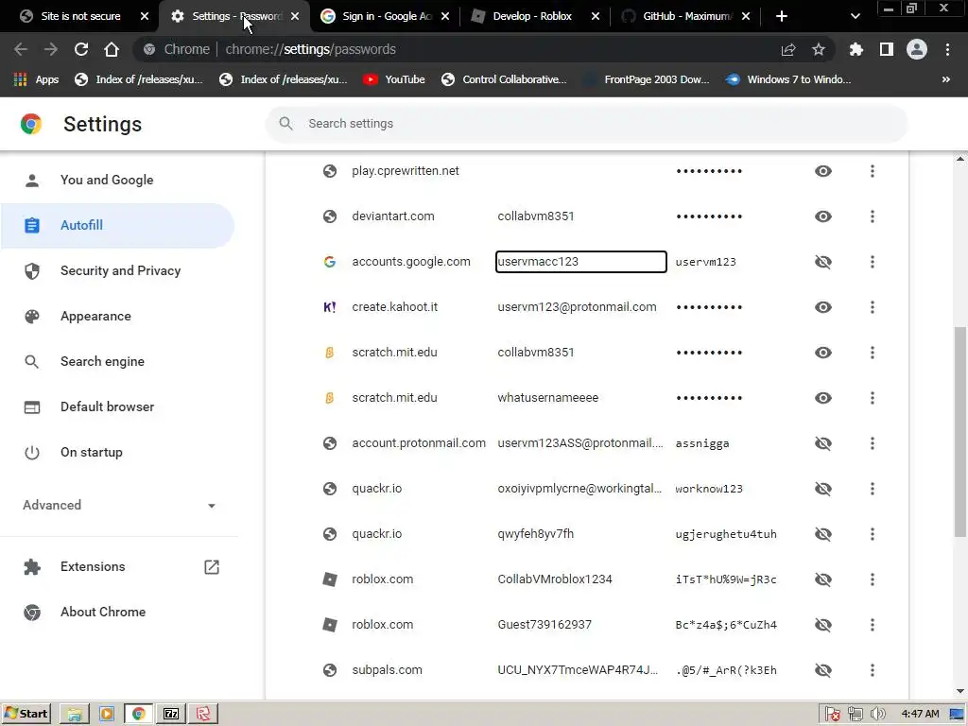This screenshot has width=968, height=726.
Task: Open the Roblox Studio taskbar icon
Action: tap(203, 714)
